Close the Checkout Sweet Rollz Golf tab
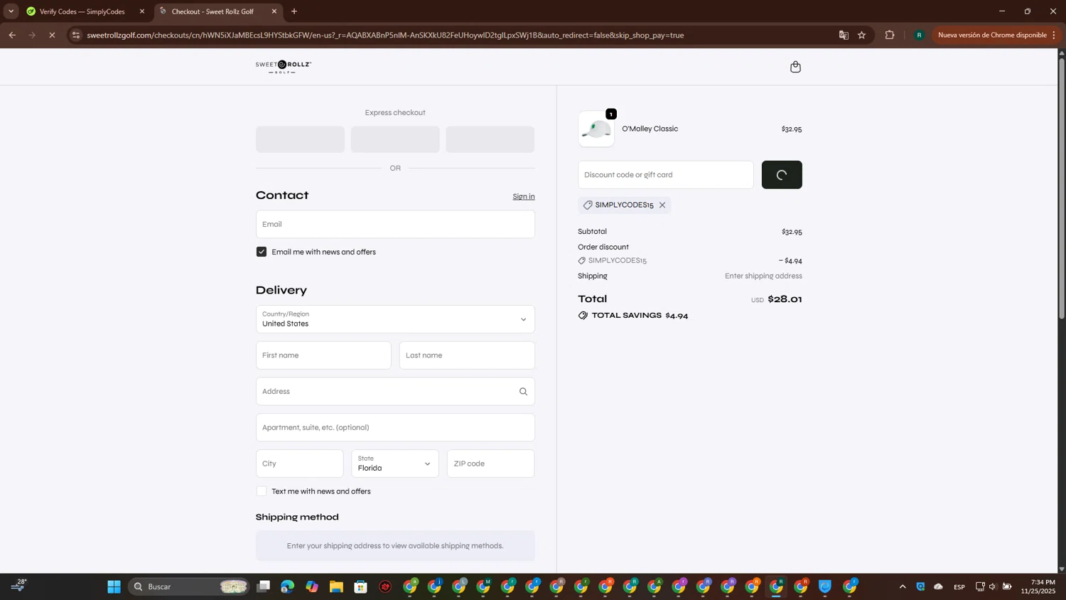The height and width of the screenshot is (600, 1066). pyautogui.click(x=274, y=11)
